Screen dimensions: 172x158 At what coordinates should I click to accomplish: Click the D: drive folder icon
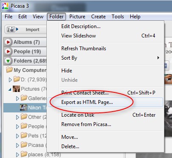(x=17, y=79)
